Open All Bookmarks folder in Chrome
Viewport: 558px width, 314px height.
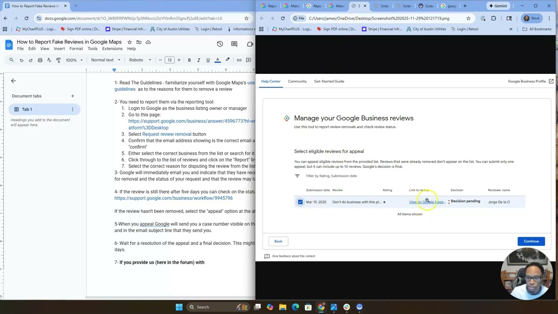(x=537, y=29)
